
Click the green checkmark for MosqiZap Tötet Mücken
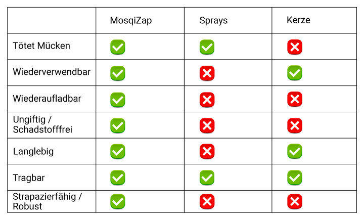[x=118, y=47]
